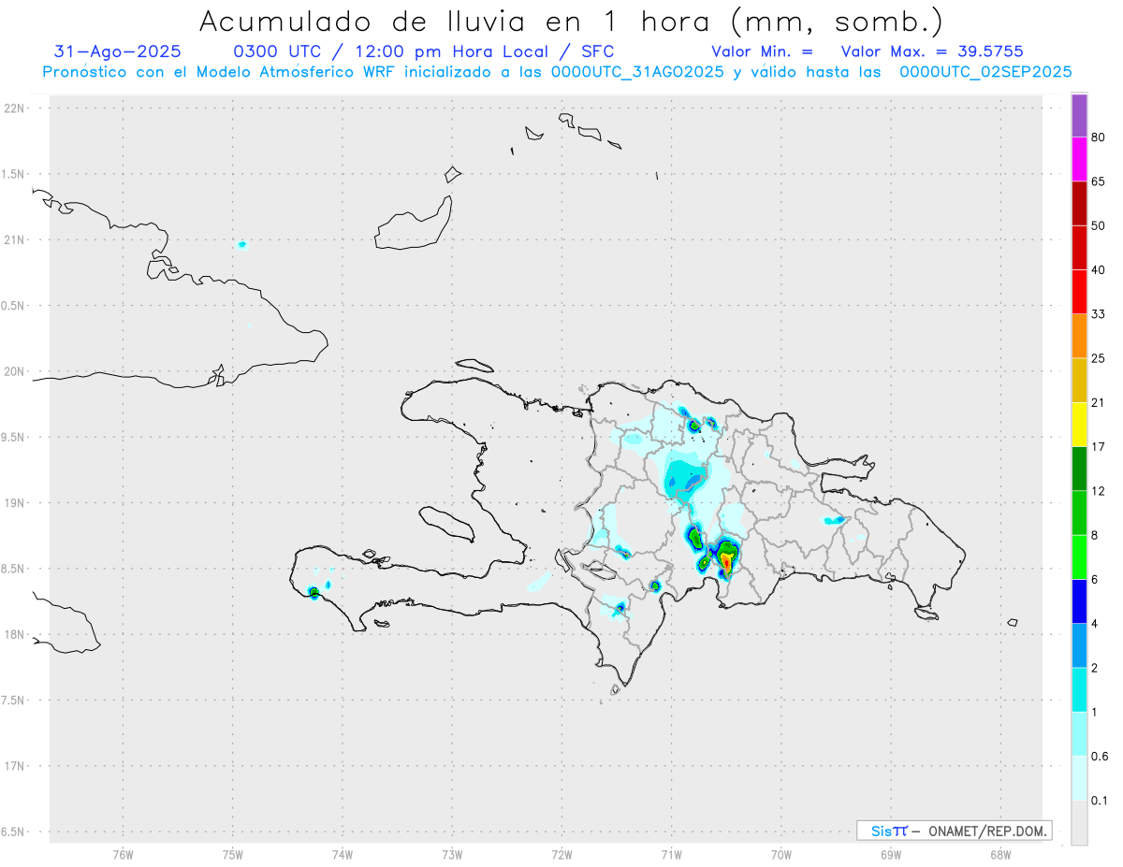
Task: Click the legend value '33'
Action: (1099, 314)
